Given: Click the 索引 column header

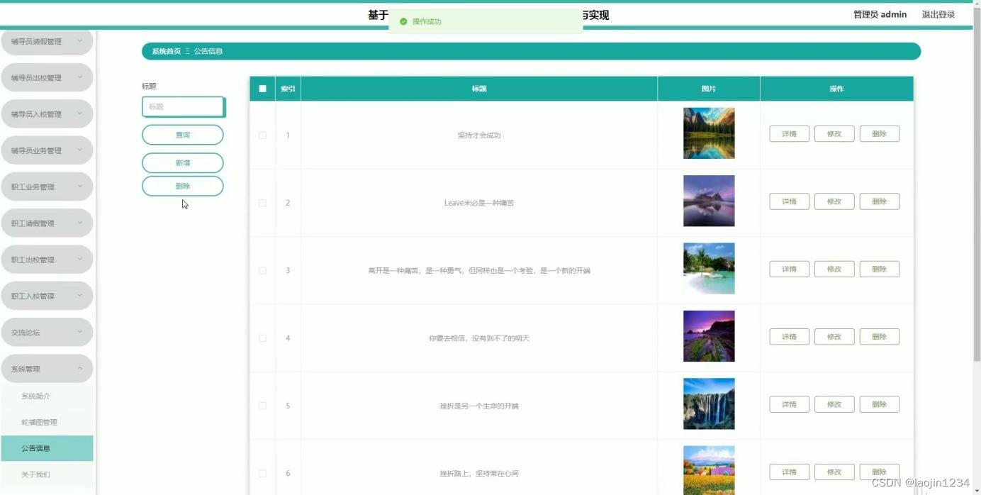Looking at the screenshot, I should coord(288,89).
